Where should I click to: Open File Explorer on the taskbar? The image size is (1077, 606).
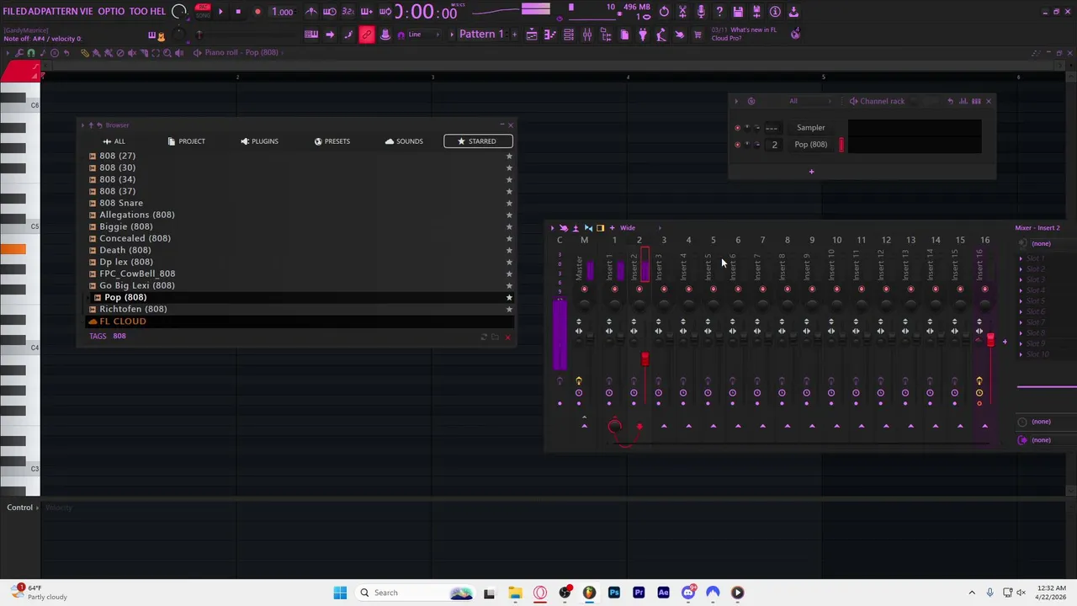pos(515,593)
